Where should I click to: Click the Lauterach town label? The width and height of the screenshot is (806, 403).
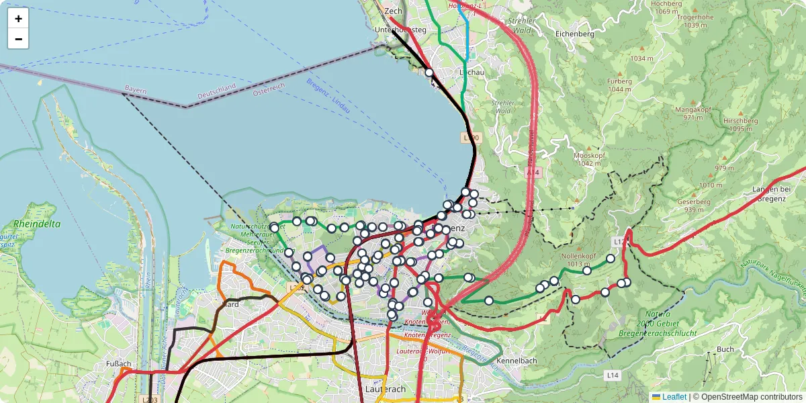386,389
